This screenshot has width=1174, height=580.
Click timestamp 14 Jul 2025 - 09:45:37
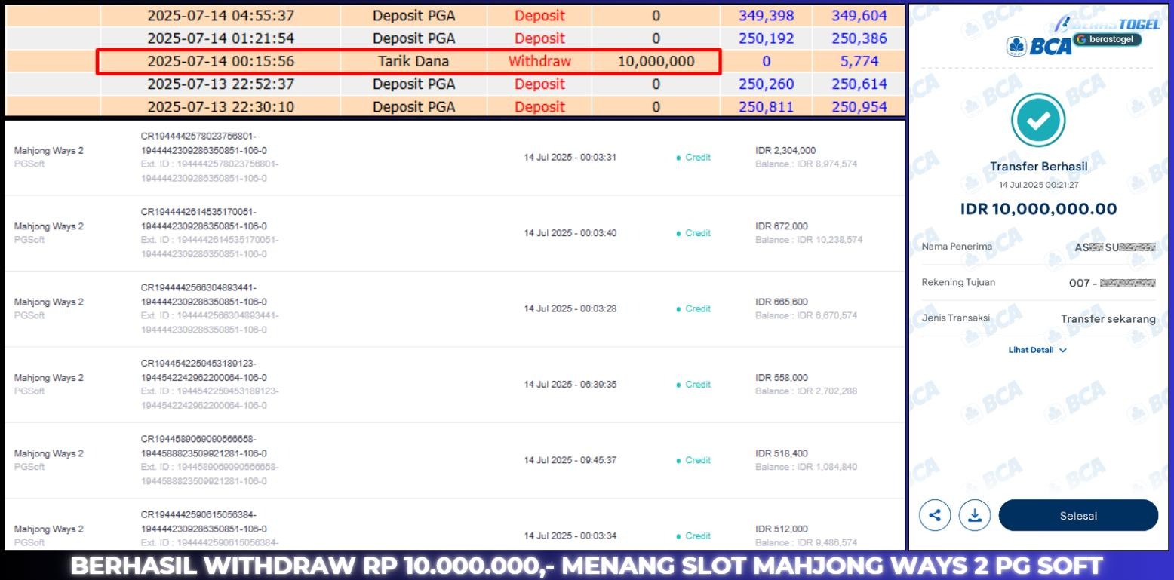570,460
